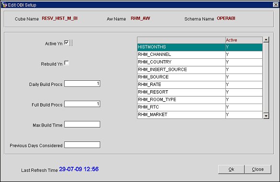Close the dialog with the X button
The width and height of the screenshot is (280, 182).
coord(276,5)
